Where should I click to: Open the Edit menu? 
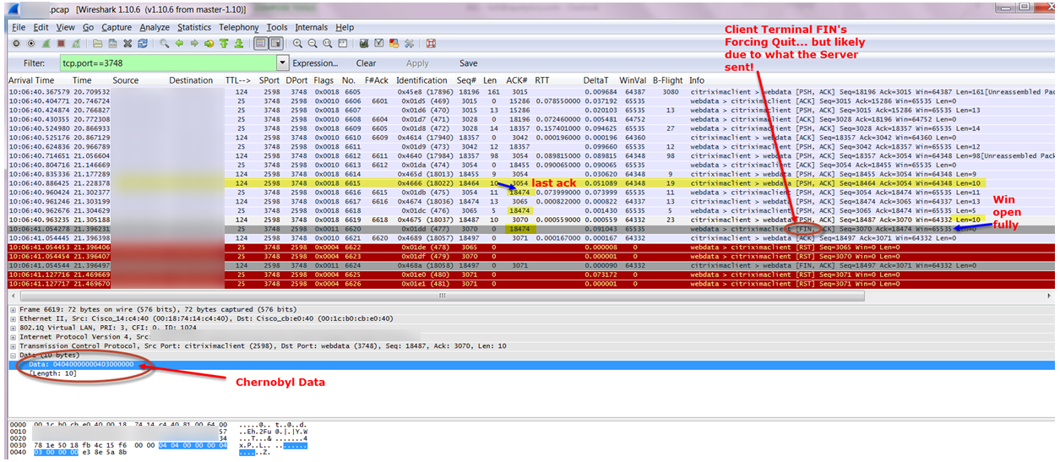41,27
